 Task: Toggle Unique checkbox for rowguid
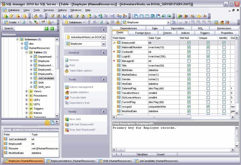(x=208, y=107)
